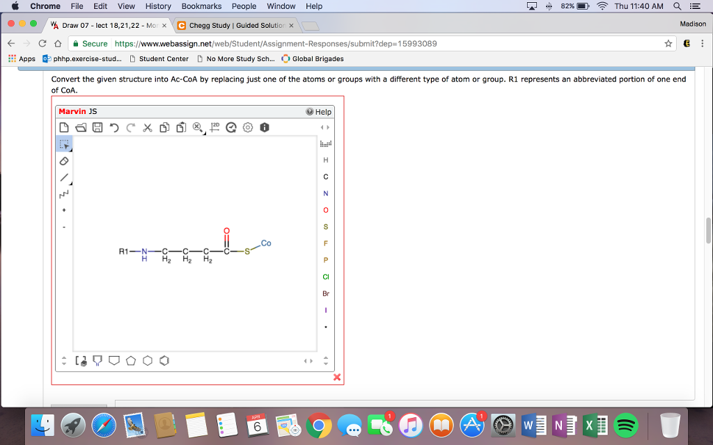Viewport: 713px width, 445px height.
Task: Select the benzene ring template
Action: pyautogui.click(x=164, y=360)
